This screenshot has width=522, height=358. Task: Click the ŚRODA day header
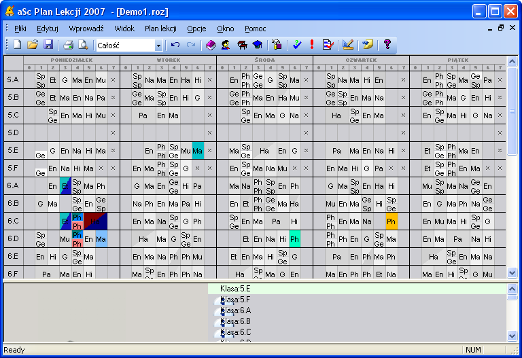pyautogui.click(x=264, y=60)
